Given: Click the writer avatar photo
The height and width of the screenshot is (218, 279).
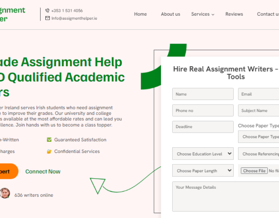Looking at the screenshot, I should 5,193.
